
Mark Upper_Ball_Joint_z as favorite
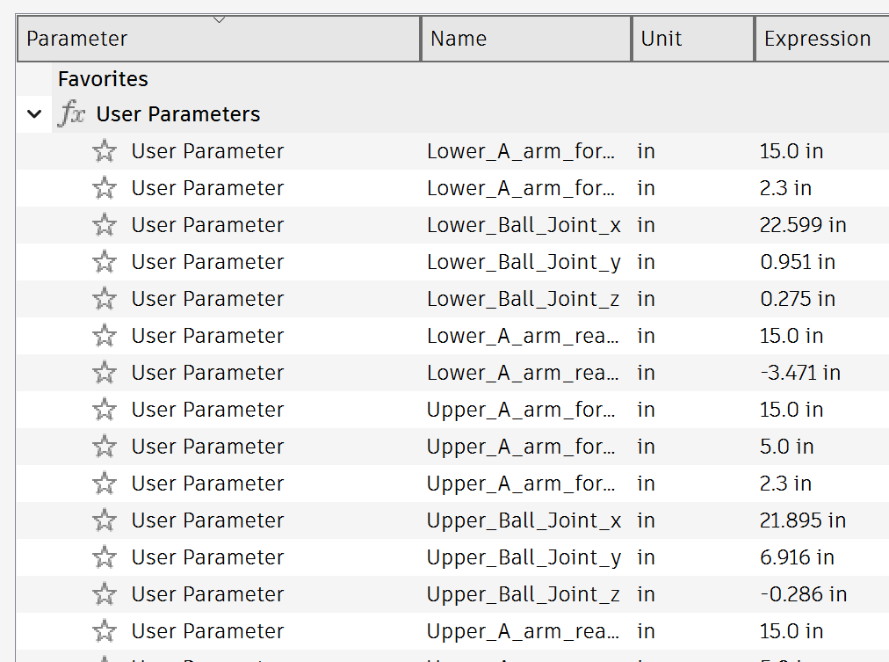105,594
